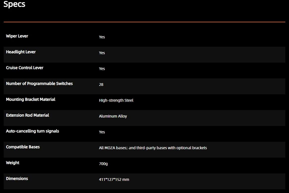The image size is (289, 193).
Task: Click the Yes value for Auto-cancelling turn signals
Action: click(102, 132)
